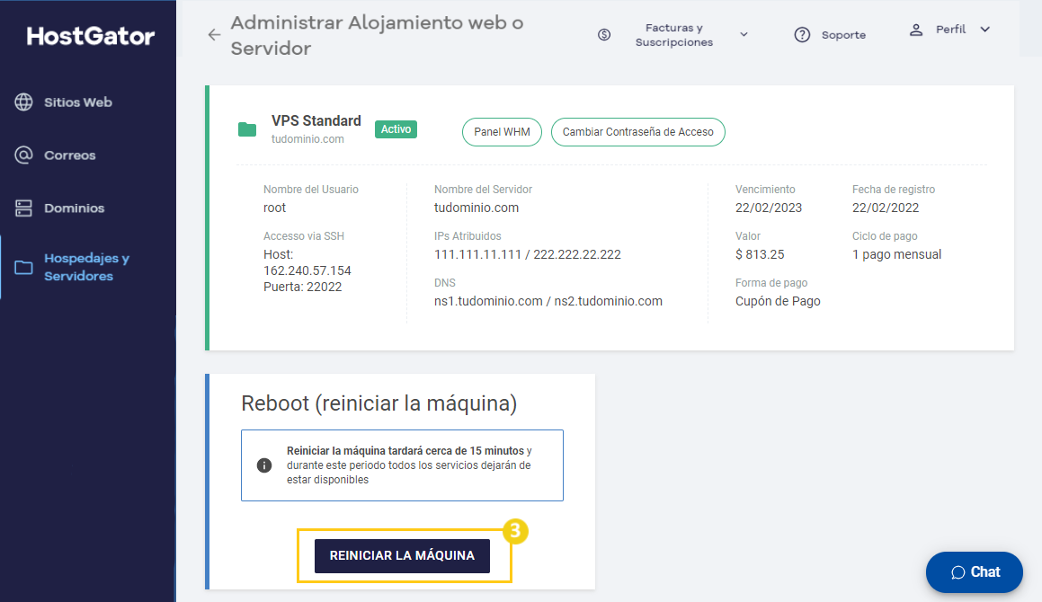Click REINICIAR LA MÁQUINA button
This screenshot has height=602, width=1042.
click(402, 555)
